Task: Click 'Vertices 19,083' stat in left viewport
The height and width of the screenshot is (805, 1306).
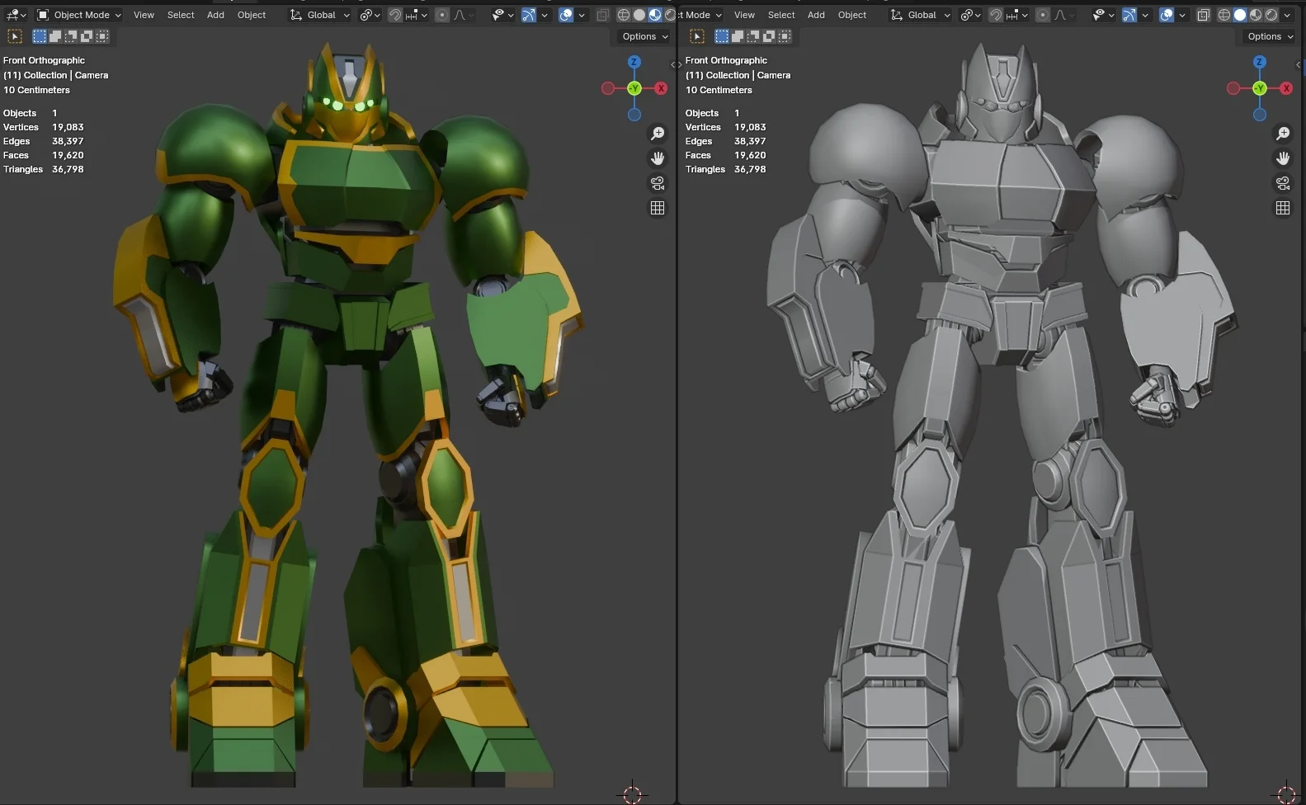Action: (x=44, y=127)
